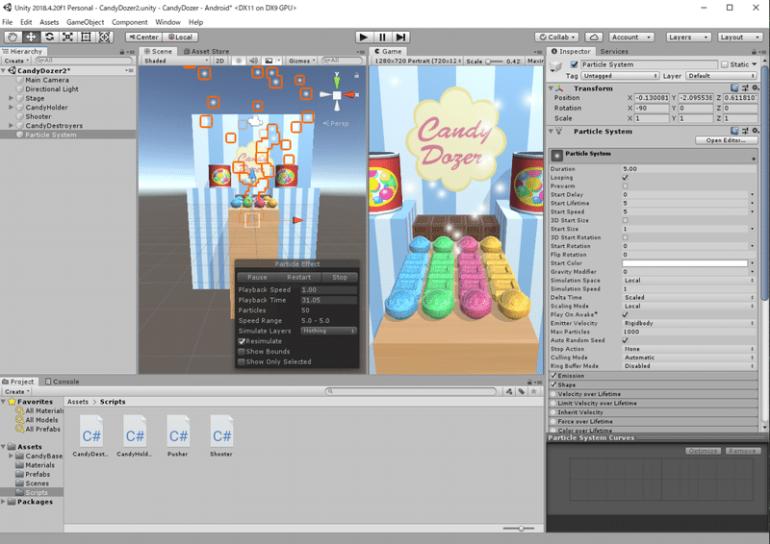Open Particle System component gear settings
The height and width of the screenshot is (544, 770).
756,131
